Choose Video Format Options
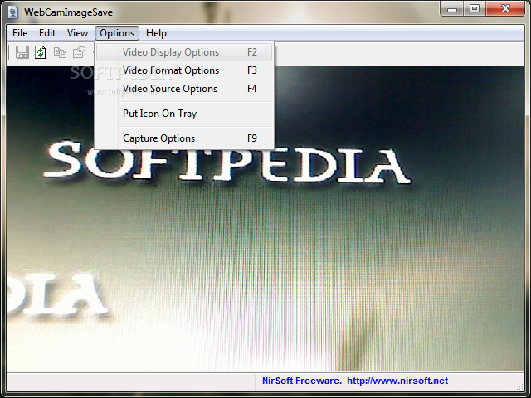This screenshot has height=398, width=531. tap(184, 70)
